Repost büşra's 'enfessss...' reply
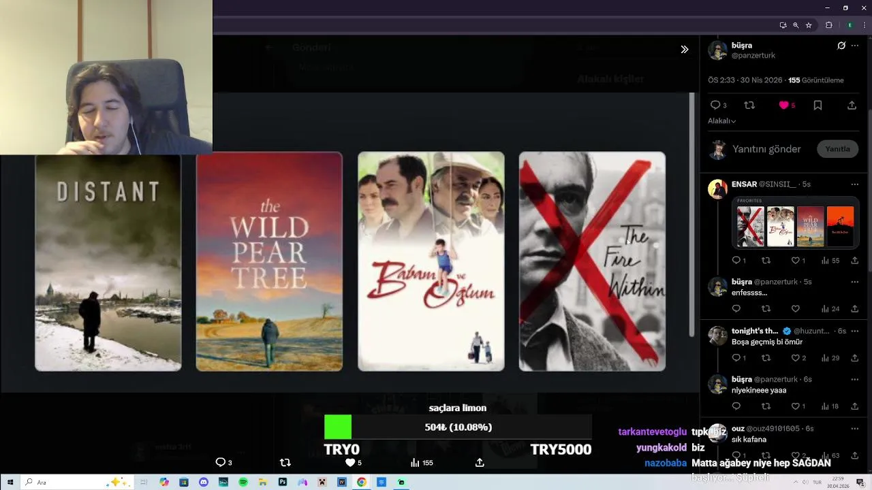 766,309
